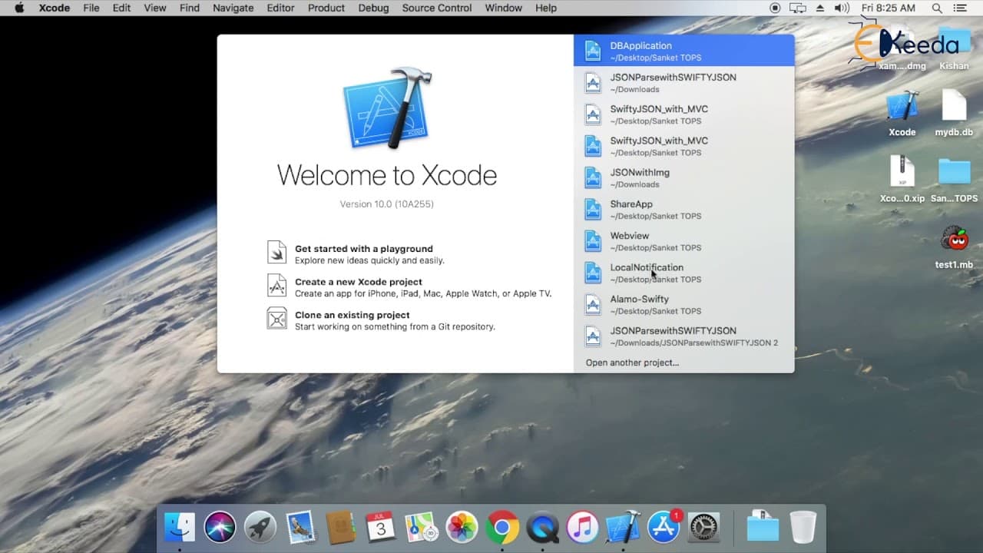Open Finder from the Dock
This screenshot has width=983, height=553.
tap(180, 528)
